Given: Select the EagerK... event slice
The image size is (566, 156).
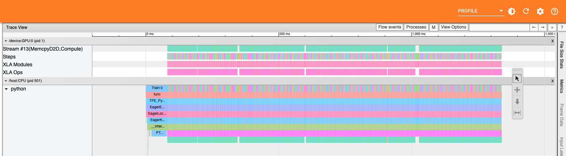Looking at the screenshot, I should coord(158,120).
